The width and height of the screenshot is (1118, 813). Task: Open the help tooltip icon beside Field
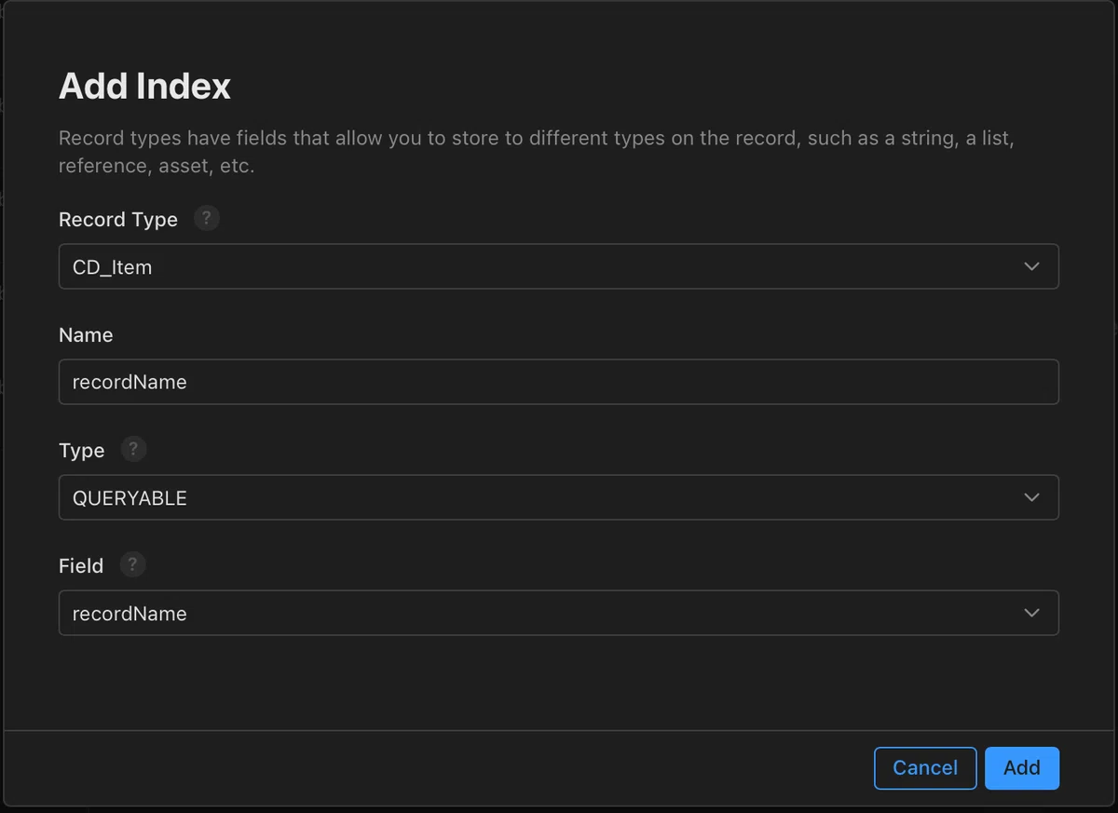[x=133, y=564]
